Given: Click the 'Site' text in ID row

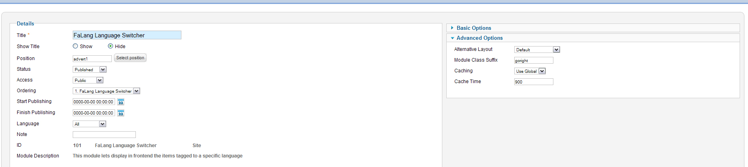Looking at the screenshot, I should 197,146.
